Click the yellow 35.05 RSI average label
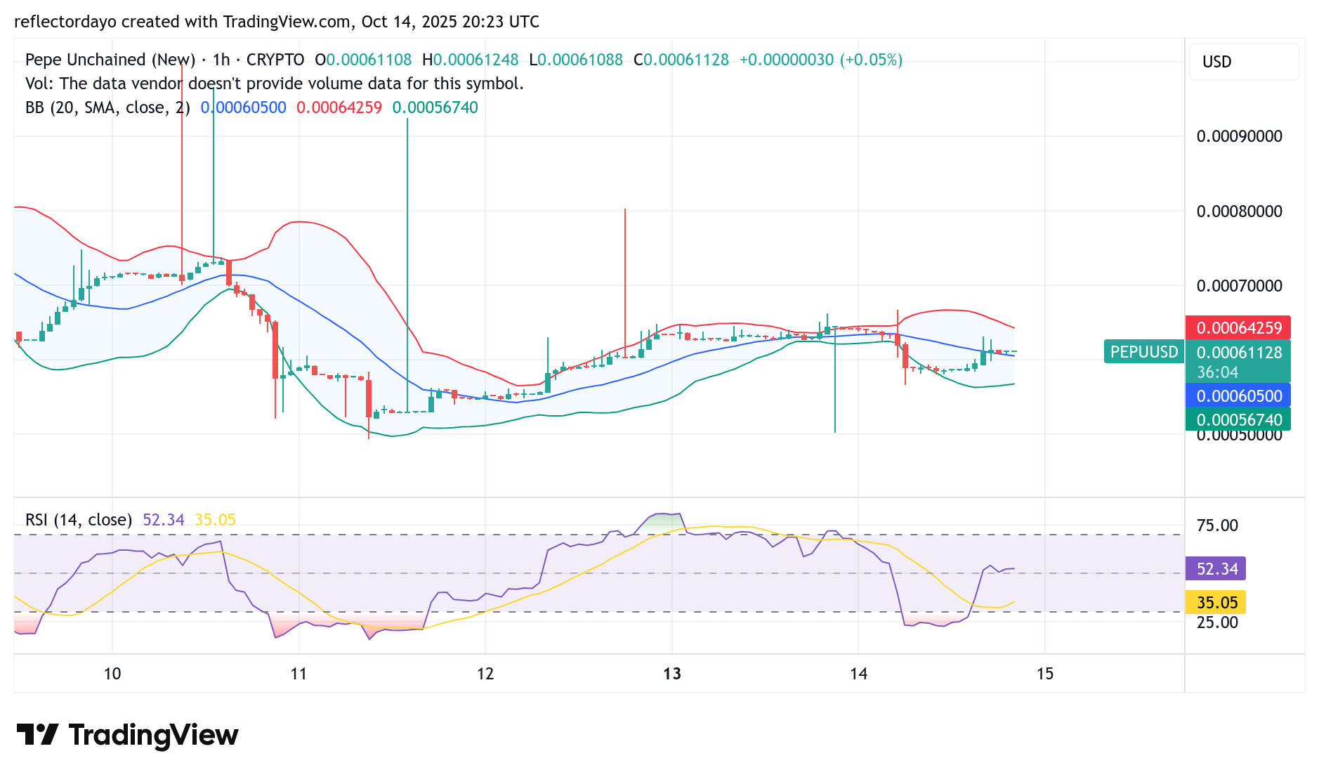The height and width of the screenshot is (777, 1319). point(1216,603)
